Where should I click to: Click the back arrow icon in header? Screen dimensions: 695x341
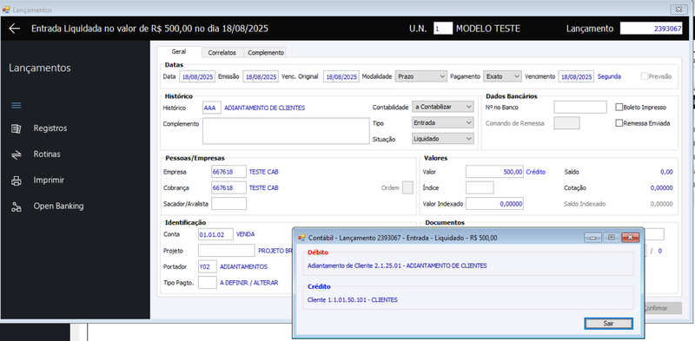(x=15, y=29)
